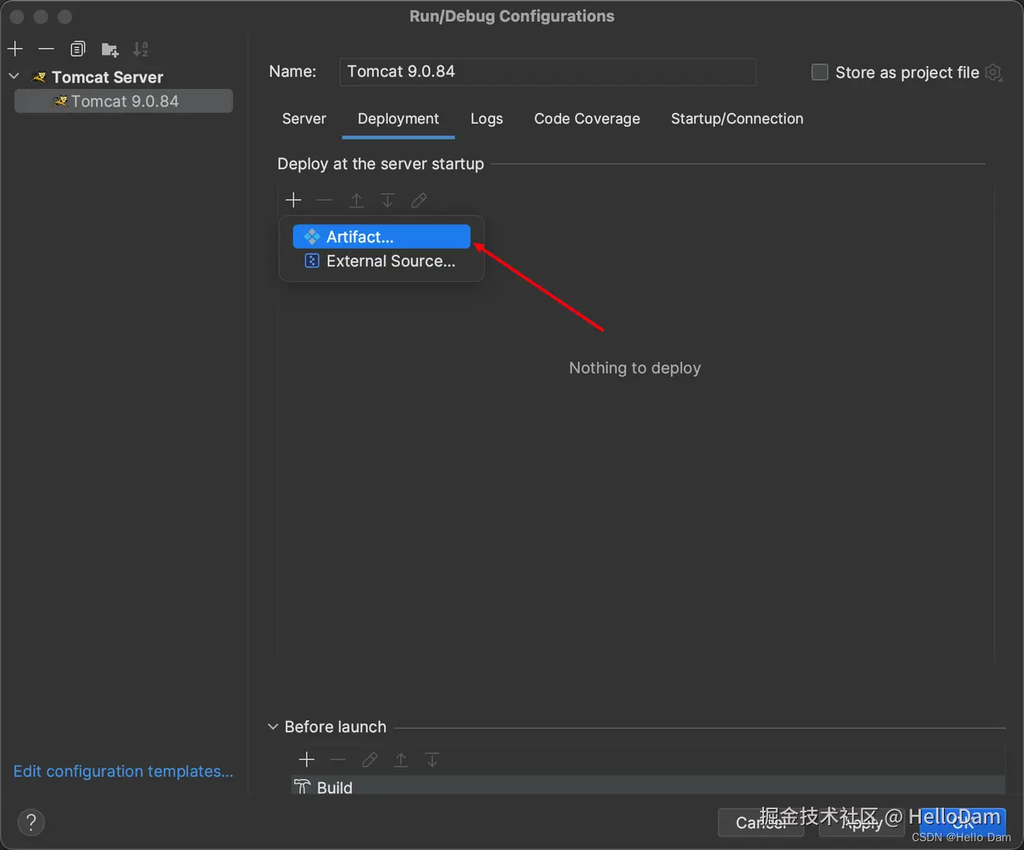Open help with question mark button
Image resolution: width=1024 pixels, height=850 pixels.
pos(31,822)
